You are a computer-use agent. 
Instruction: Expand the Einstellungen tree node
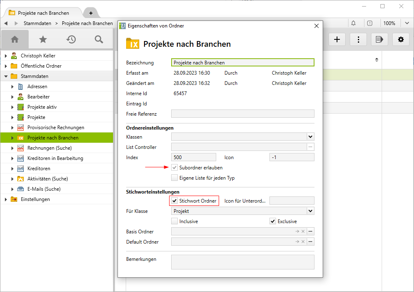[6, 199]
